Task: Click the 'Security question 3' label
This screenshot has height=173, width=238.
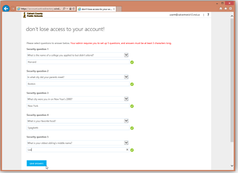Action: [x=37, y=93]
